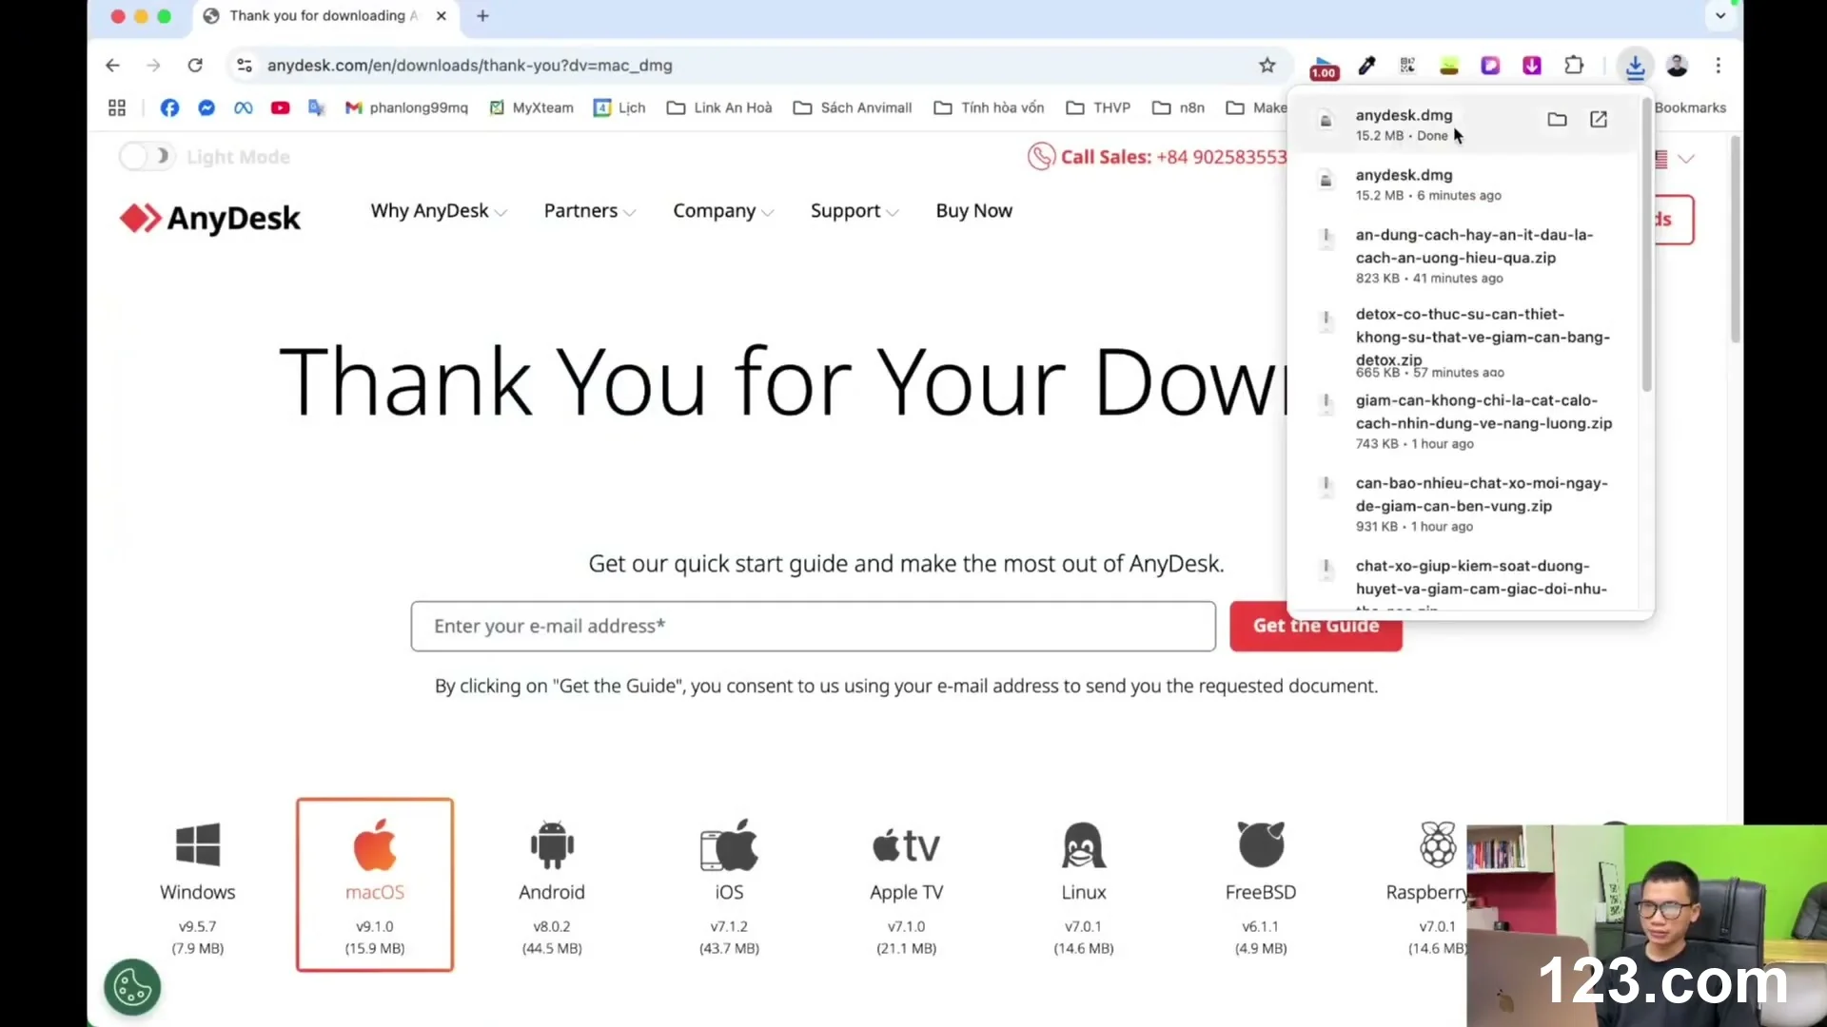Click the Get the Guide button

pos(1315,626)
